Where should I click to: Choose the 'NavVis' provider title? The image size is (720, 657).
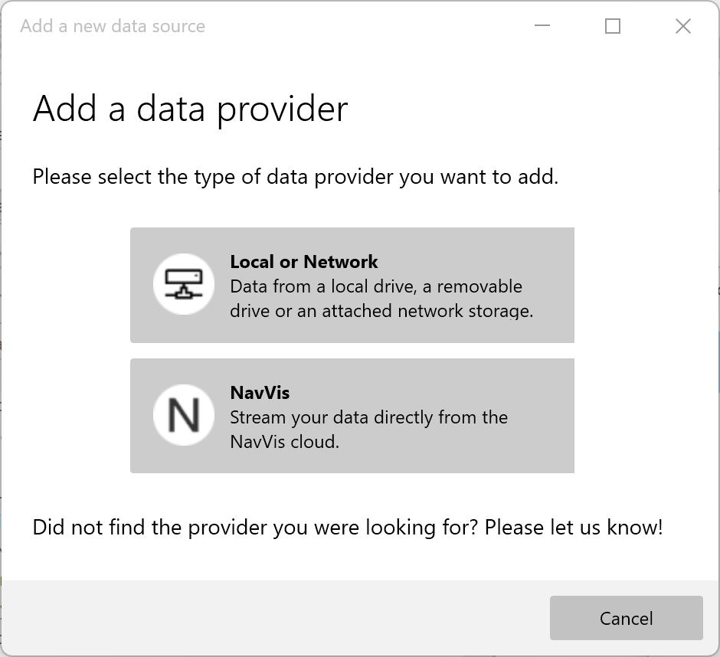coord(260,393)
